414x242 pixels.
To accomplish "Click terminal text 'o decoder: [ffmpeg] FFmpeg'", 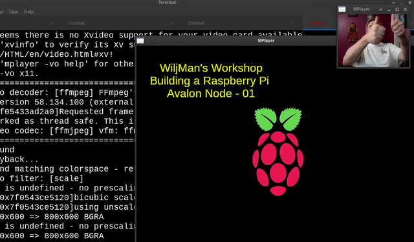I will tap(67, 93).
